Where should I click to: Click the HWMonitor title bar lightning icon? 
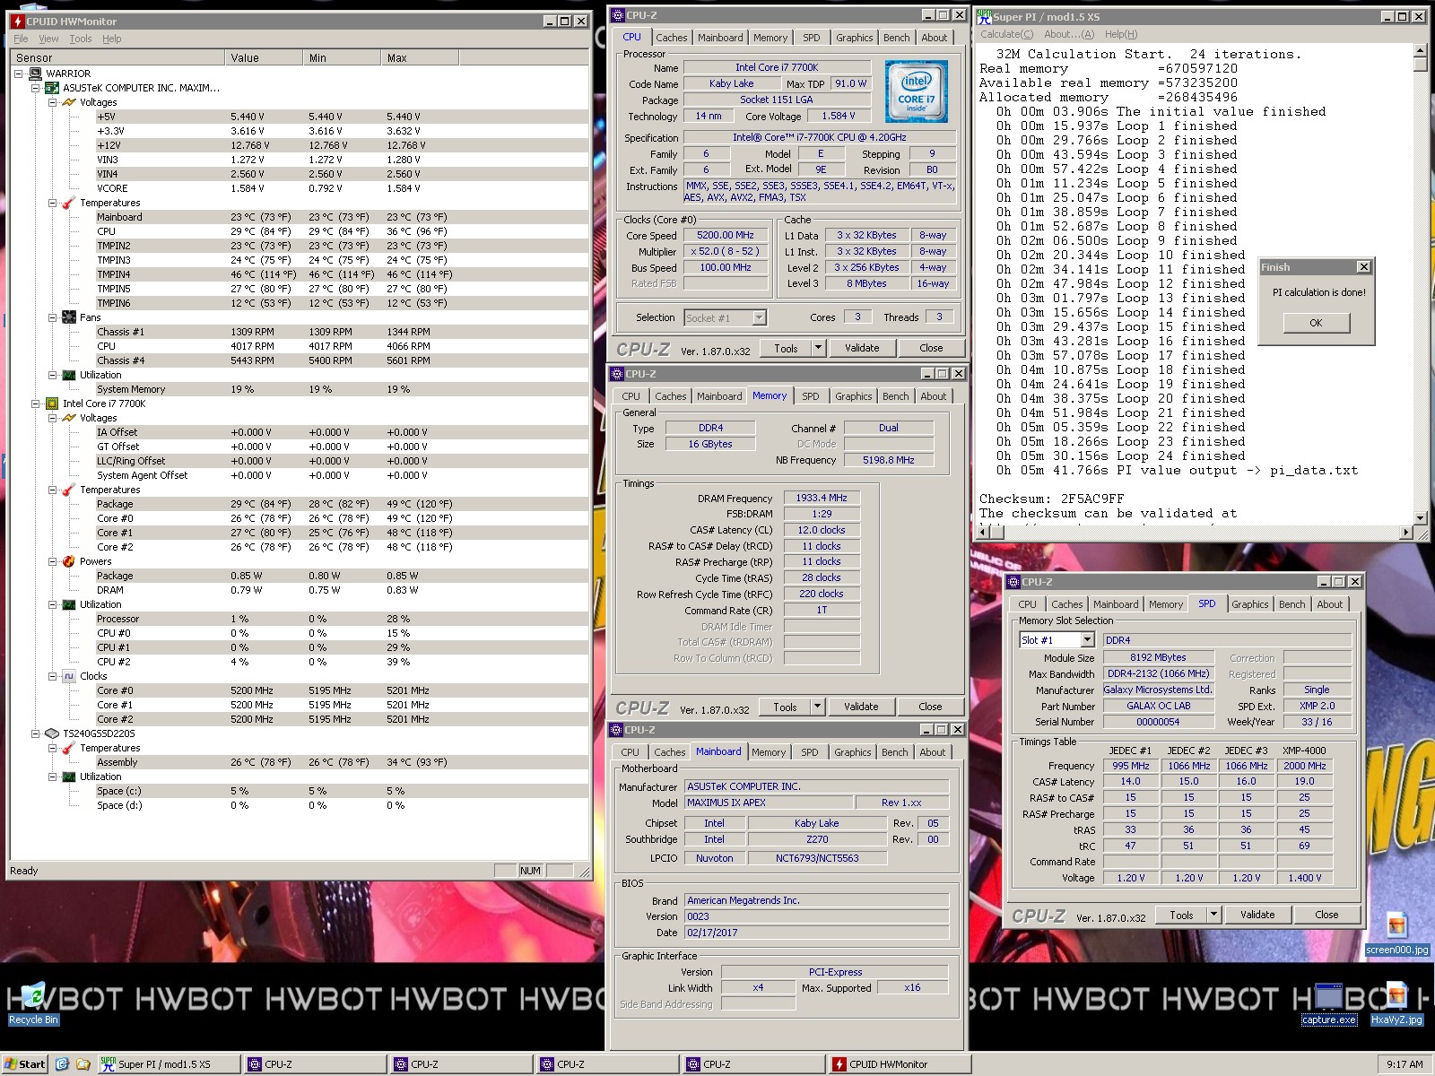click(17, 21)
